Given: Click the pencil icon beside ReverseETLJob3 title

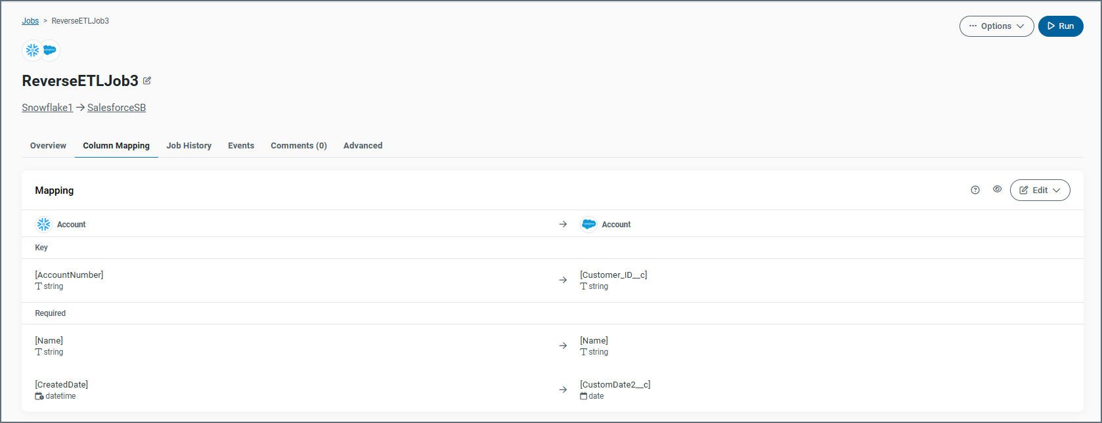Looking at the screenshot, I should pos(147,81).
